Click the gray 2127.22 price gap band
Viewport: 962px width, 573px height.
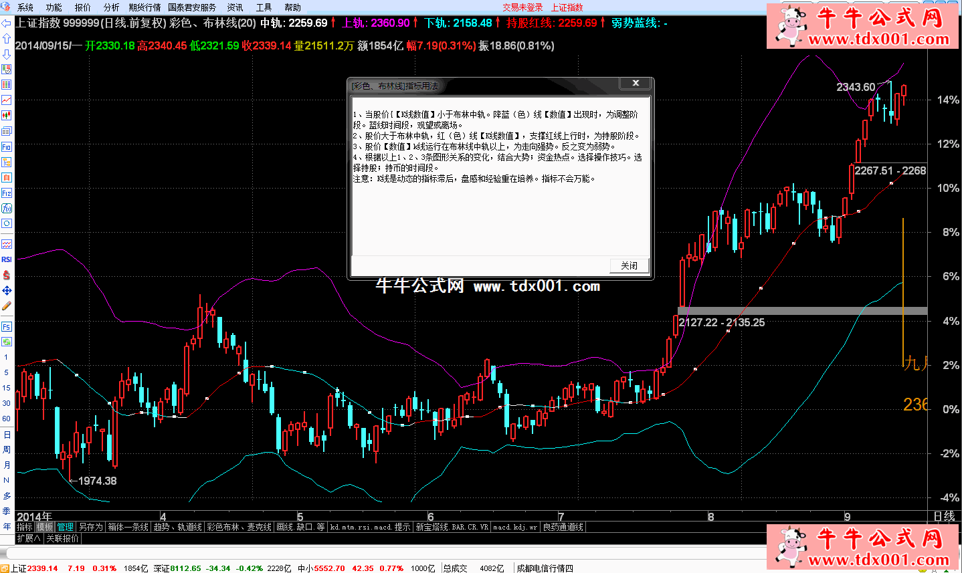[x=802, y=311]
